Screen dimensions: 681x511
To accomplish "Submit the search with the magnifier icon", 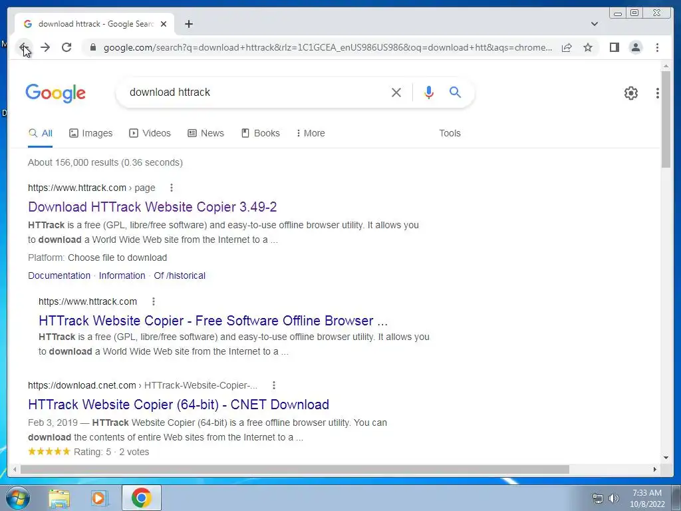I will point(455,92).
